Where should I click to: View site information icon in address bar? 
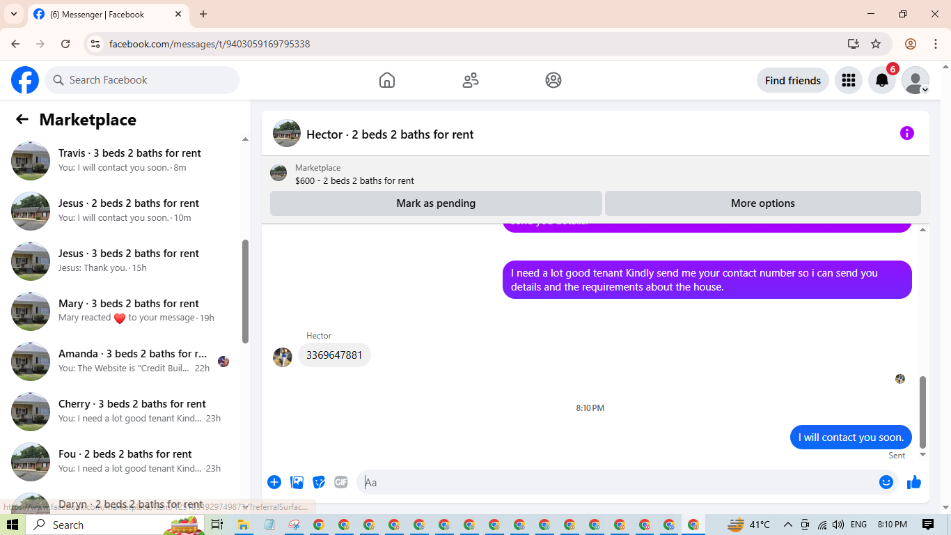pos(96,44)
